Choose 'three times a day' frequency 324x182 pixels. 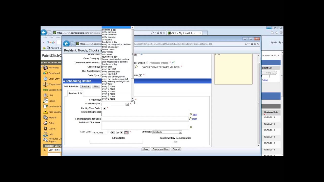pyautogui.click(x=110, y=47)
